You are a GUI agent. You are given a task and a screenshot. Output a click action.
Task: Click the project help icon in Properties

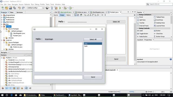(x=171, y=59)
